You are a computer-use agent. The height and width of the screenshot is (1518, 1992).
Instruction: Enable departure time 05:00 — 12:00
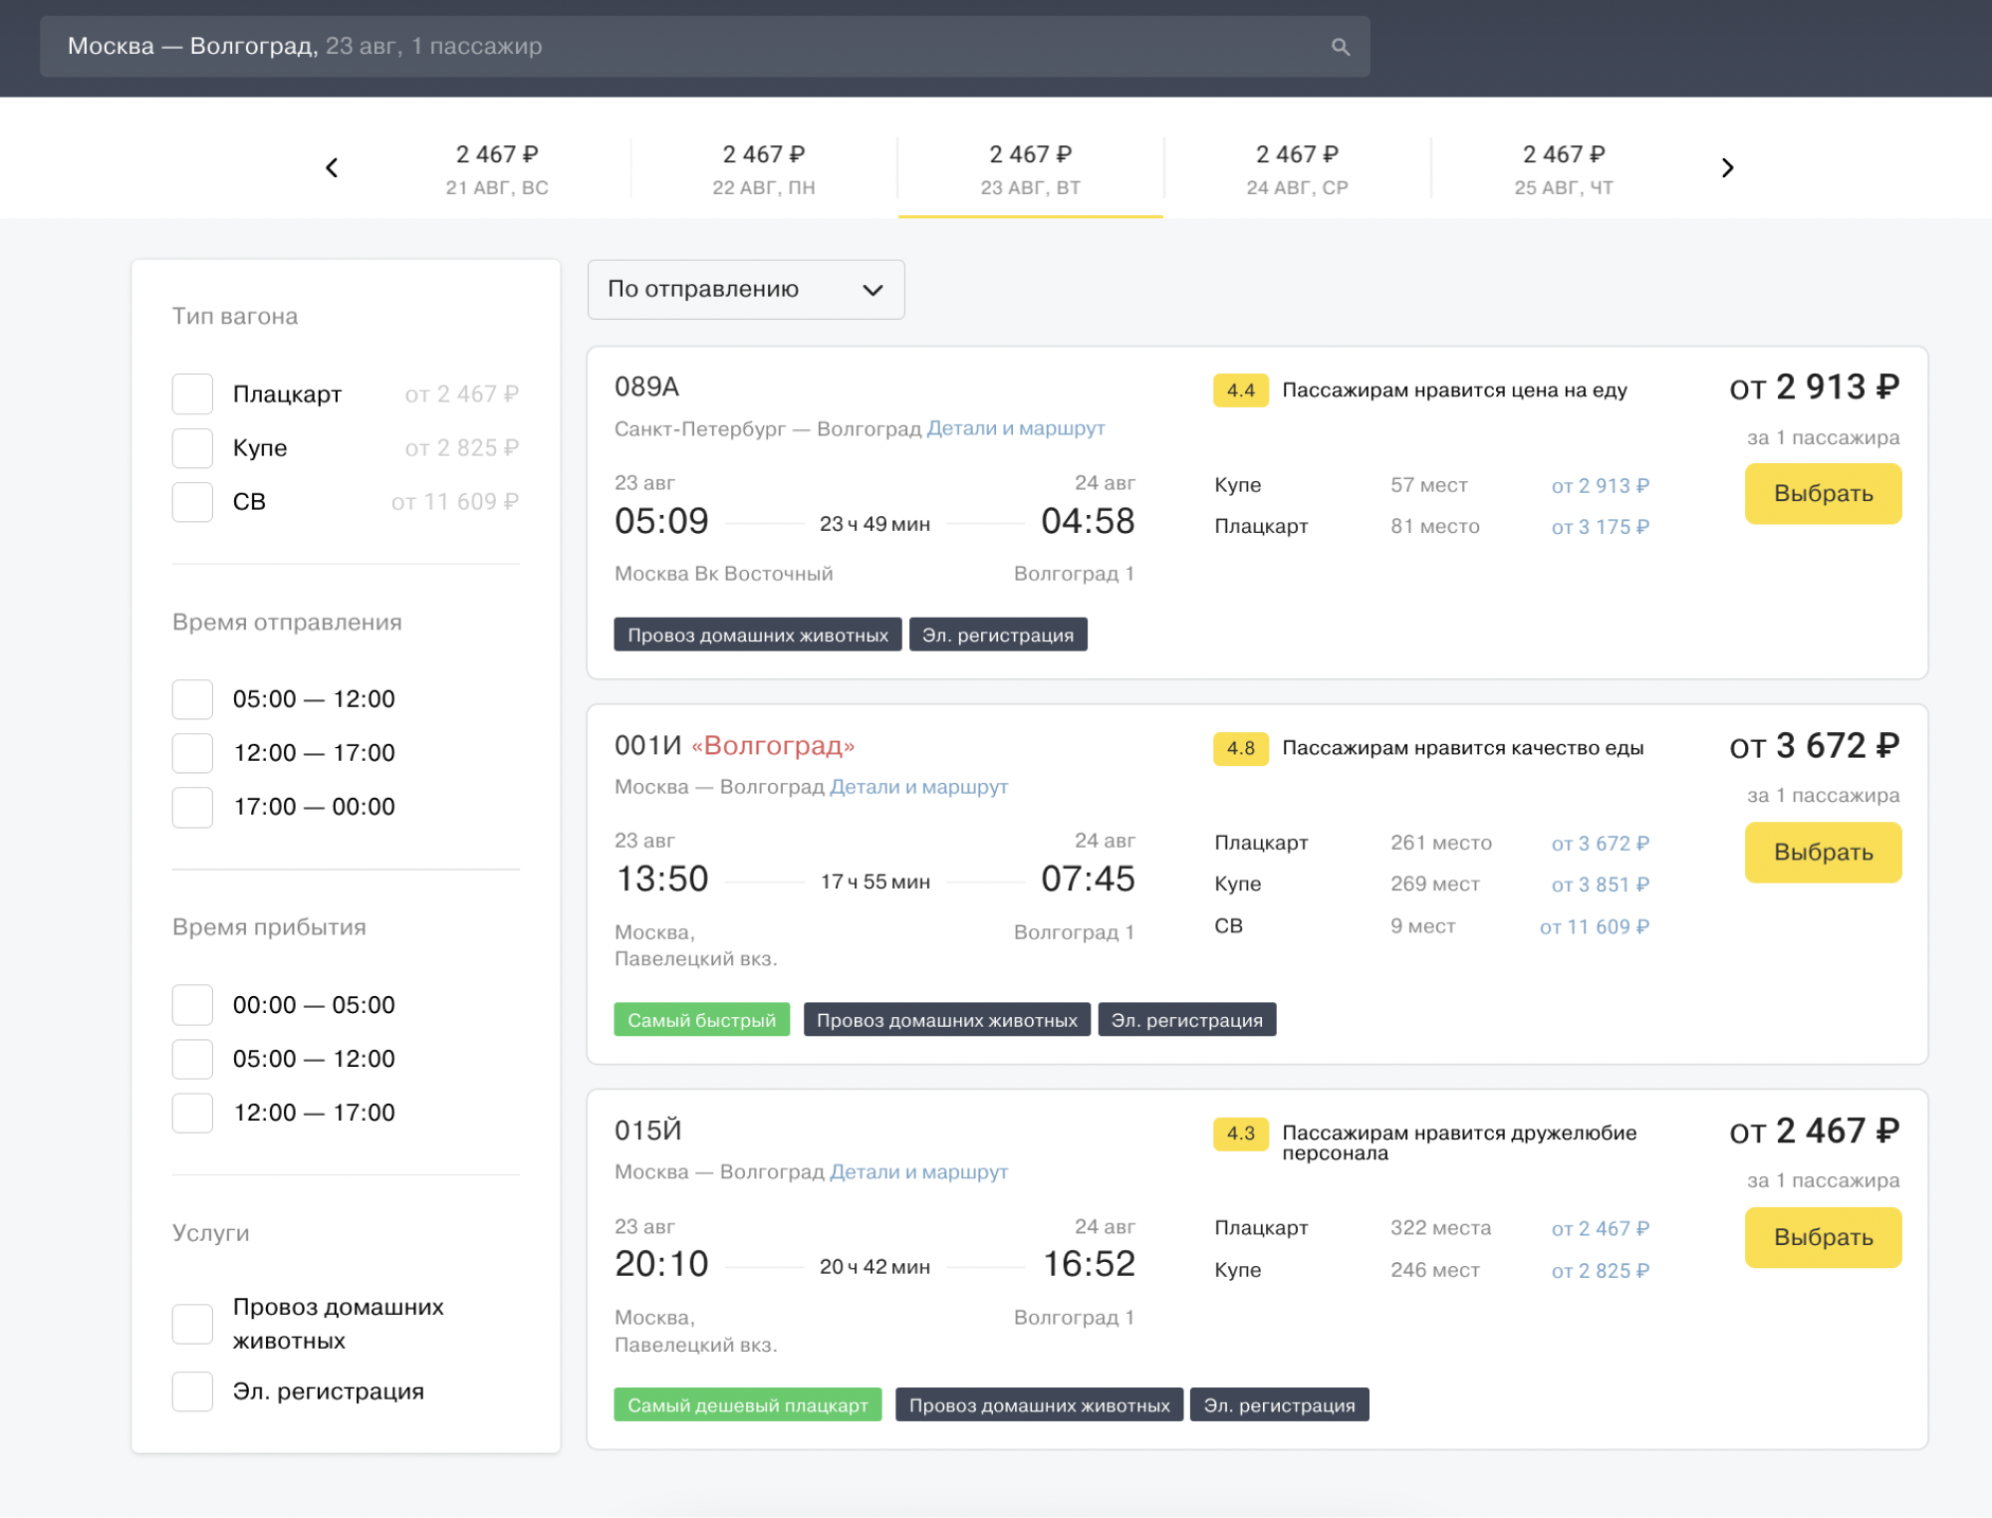pos(192,698)
